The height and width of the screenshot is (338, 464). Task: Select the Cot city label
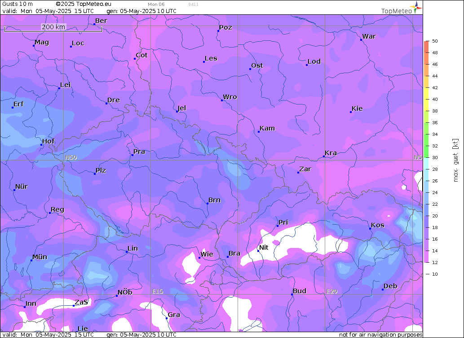tap(142, 55)
